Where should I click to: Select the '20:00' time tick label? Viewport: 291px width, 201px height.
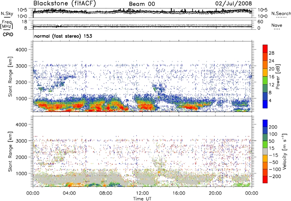pyautogui.click(x=215, y=193)
